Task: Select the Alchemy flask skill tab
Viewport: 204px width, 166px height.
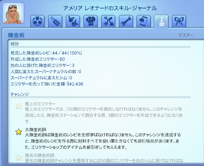Action: (x=161, y=21)
